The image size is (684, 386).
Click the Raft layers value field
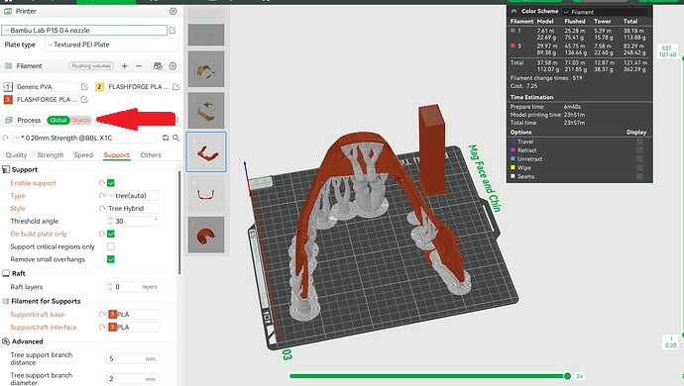click(133, 287)
